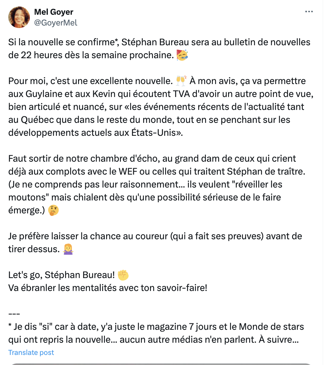This screenshot has width=331, height=365.
Task: Click Mel Goyer's profile picture
Action: [19, 17]
